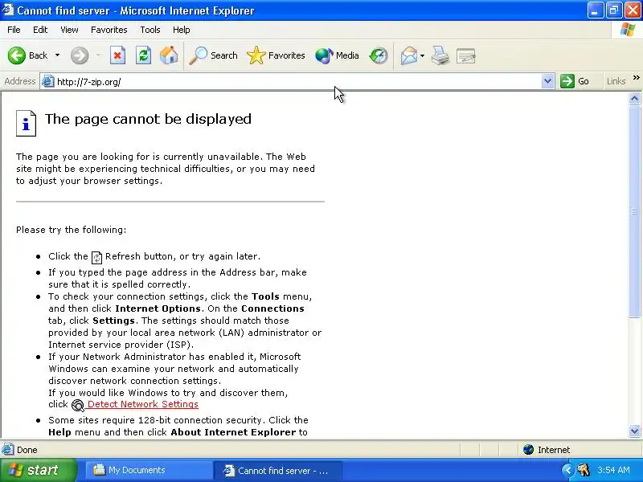Expand the Mail dropdown arrow
Image resolution: width=643 pixels, height=482 pixels.
point(423,55)
